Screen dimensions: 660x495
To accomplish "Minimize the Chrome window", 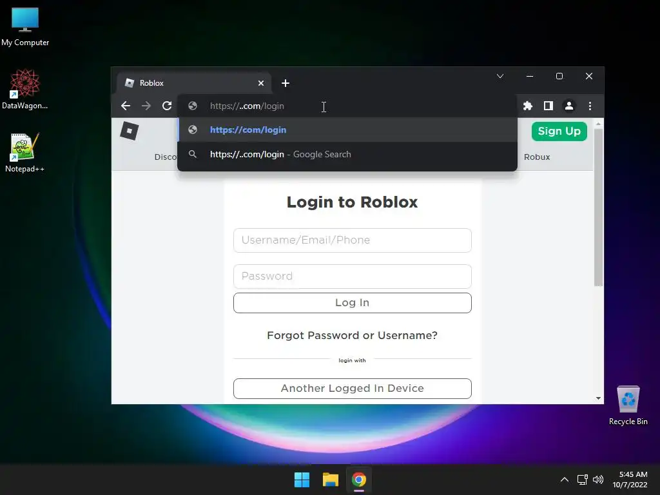I will (x=530, y=76).
